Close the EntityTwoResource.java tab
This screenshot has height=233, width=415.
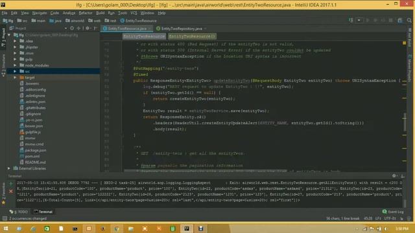(150, 28)
